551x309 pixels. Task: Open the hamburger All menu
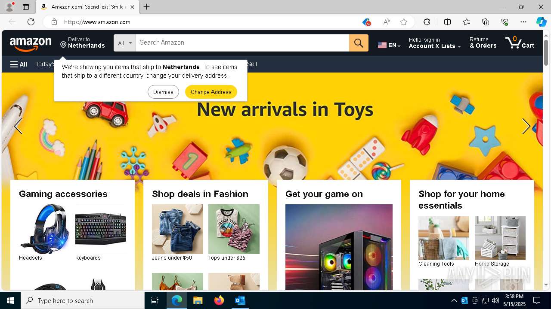click(x=19, y=64)
